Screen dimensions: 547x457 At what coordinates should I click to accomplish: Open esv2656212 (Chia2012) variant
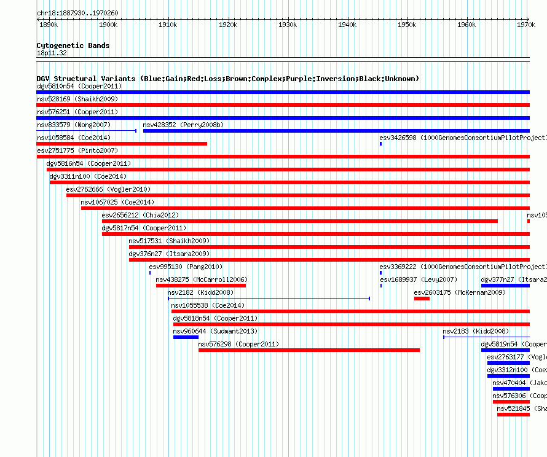point(140,215)
